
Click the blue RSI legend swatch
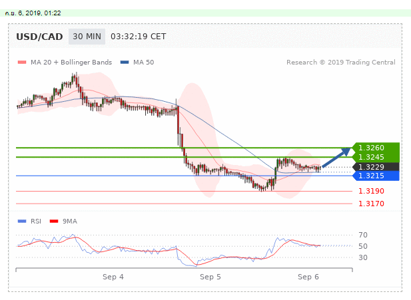tap(22, 222)
